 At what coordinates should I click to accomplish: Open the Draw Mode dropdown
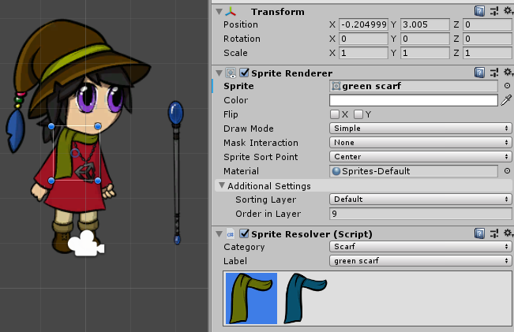(x=420, y=129)
